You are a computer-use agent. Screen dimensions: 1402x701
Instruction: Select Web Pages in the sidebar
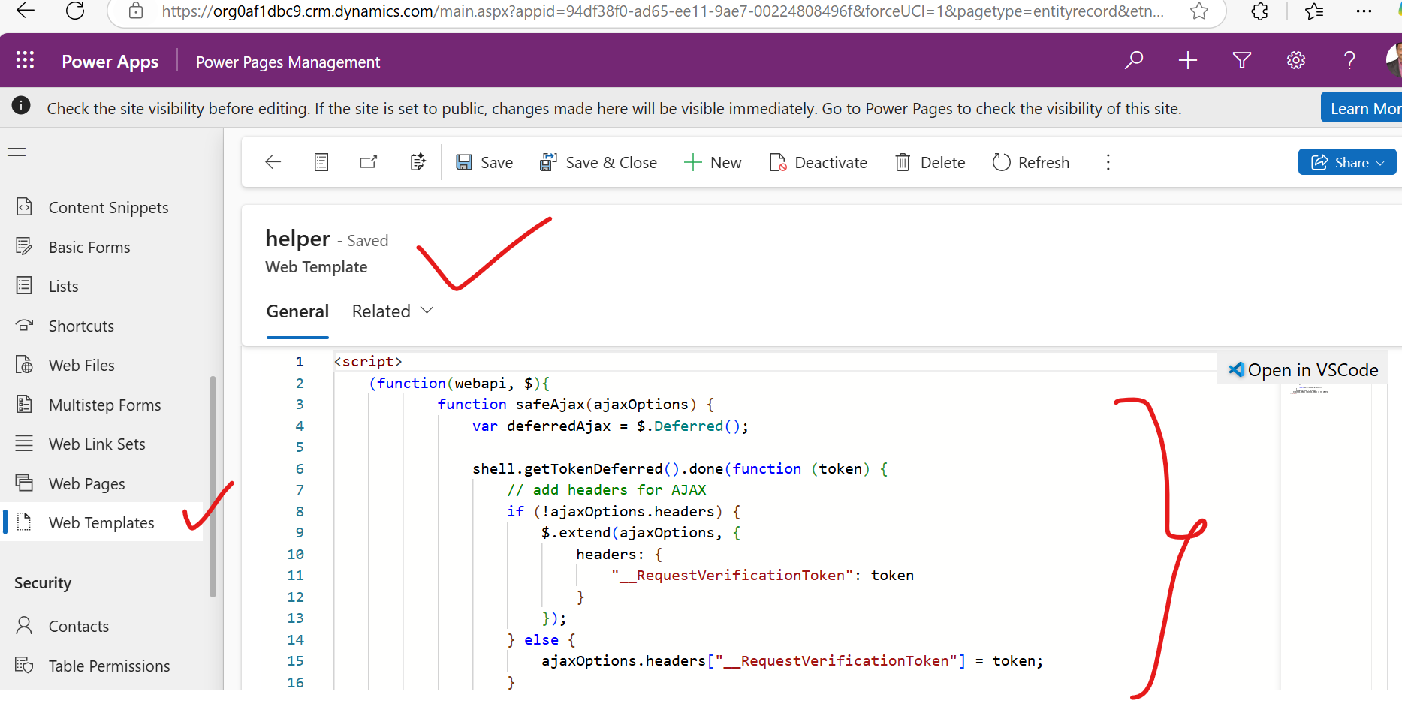[x=85, y=483]
